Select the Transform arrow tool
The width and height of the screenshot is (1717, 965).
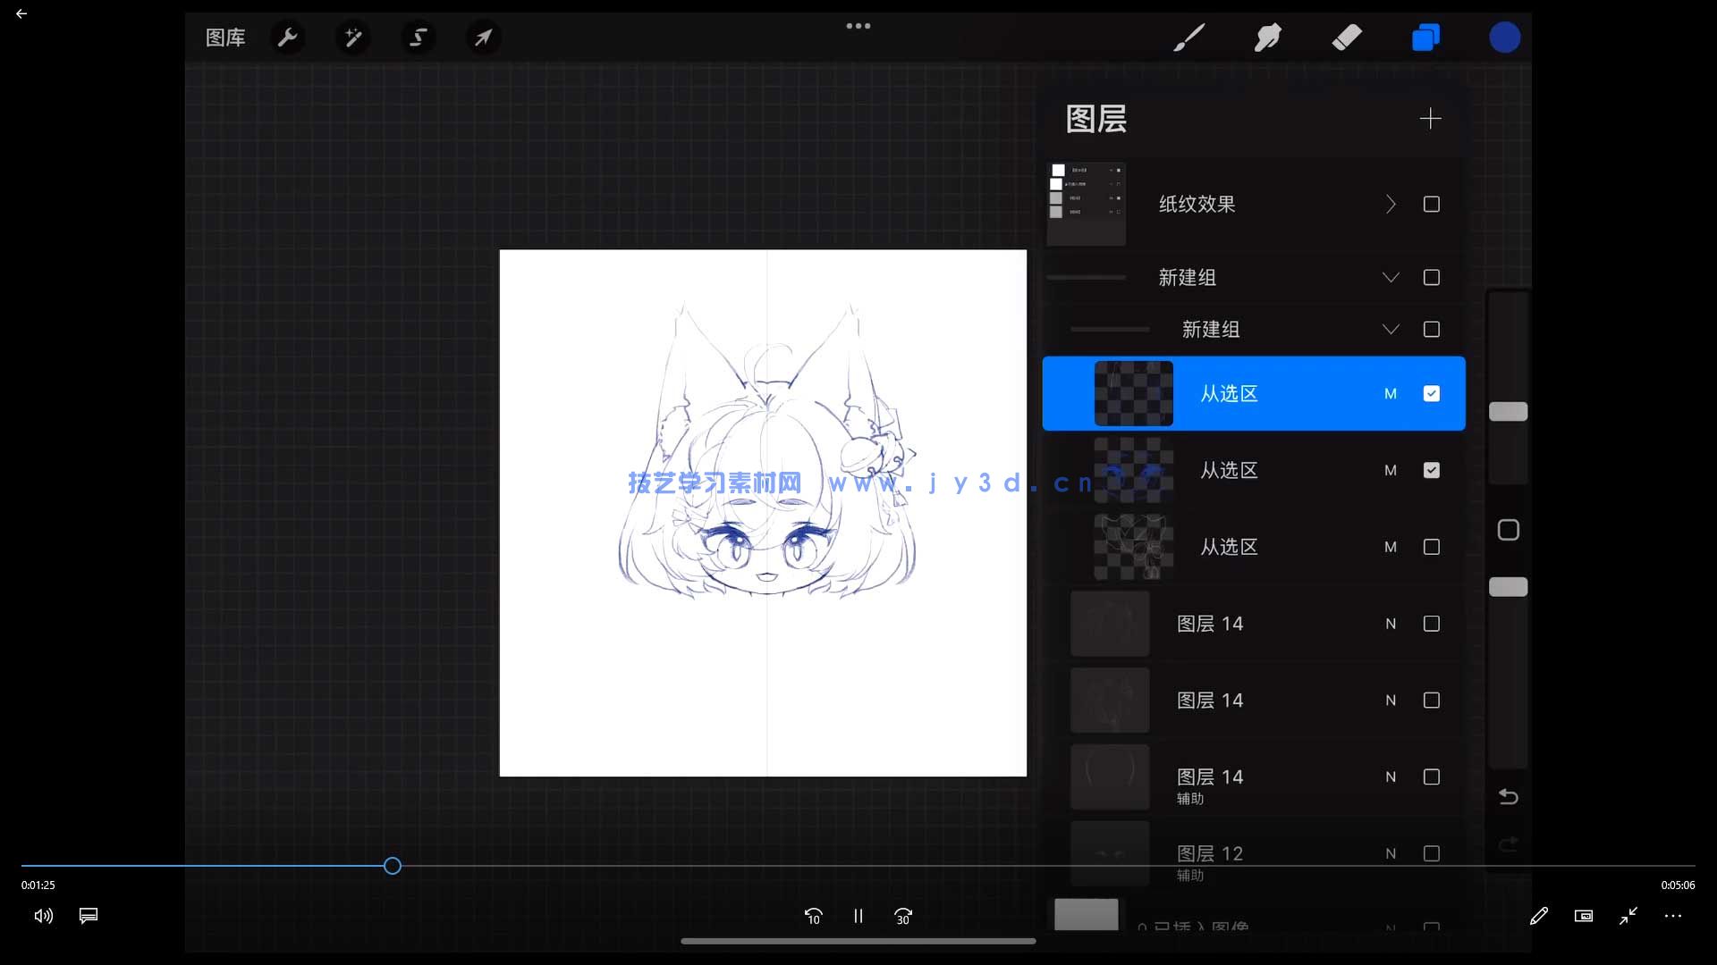tap(483, 38)
